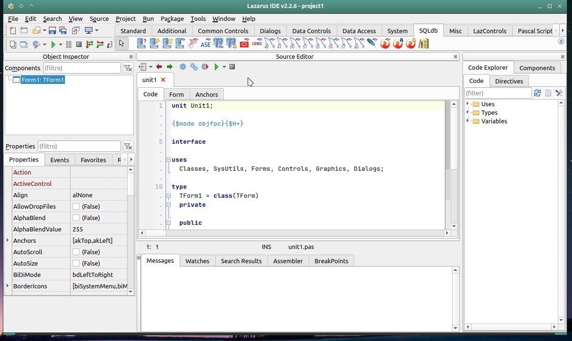572x341 pixels.
Task: Pick the Oracle connection component icon
Action: tap(244, 44)
